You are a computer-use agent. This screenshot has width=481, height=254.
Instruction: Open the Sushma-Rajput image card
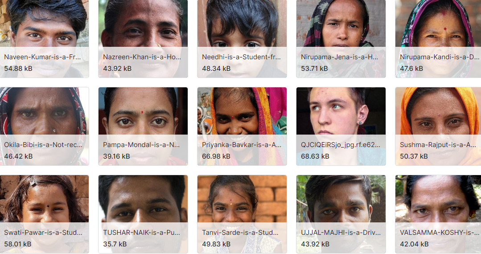coord(438,127)
